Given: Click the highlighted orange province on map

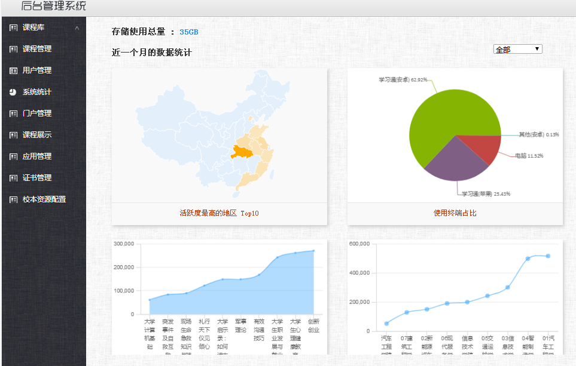Looking at the screenshot, I should [242, 152].
